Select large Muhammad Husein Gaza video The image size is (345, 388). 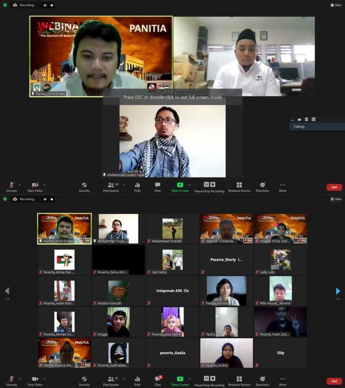pos(172,141)
